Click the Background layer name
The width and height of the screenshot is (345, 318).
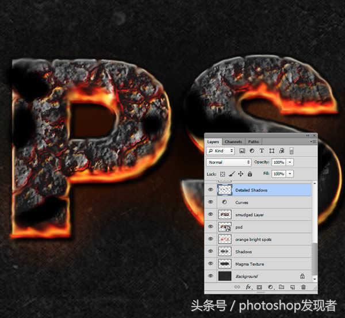tap(247, 276)
